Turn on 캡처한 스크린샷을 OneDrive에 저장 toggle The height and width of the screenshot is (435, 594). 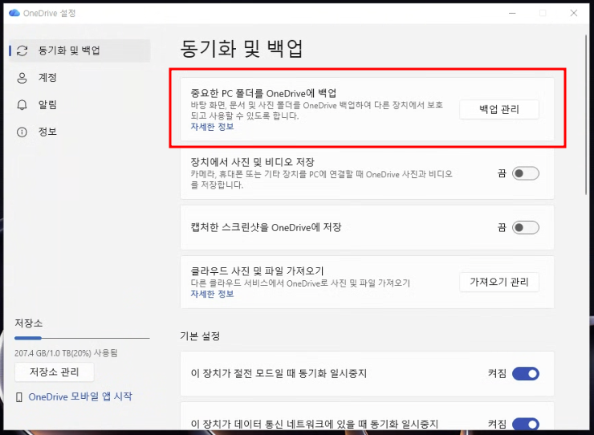[526, 228]
